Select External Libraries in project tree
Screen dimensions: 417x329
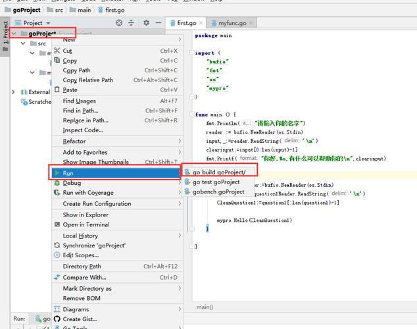pyautogui.click(x=36, y=92)
